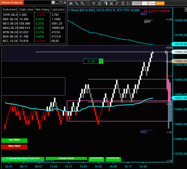The image size is (187, 169).
Task: Click the WS2 weekly support label
Action: coord(144,132)
